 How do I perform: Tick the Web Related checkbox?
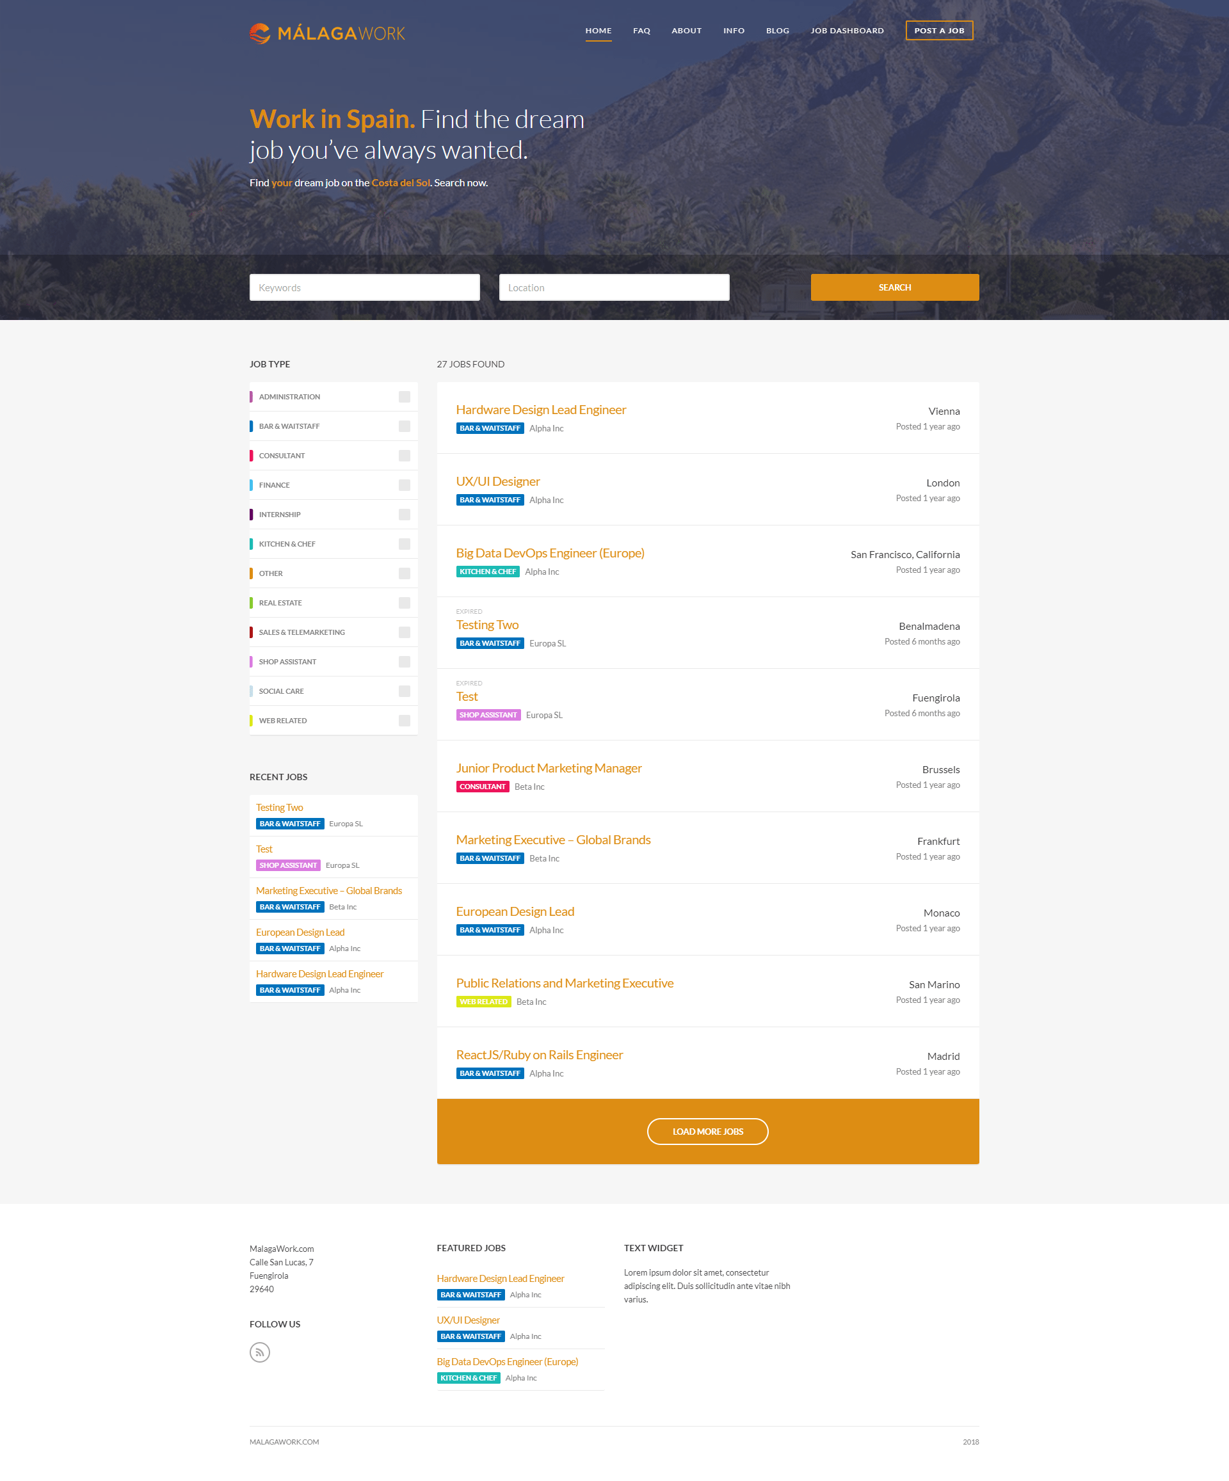pyautogui.click(x=405, y=721)
